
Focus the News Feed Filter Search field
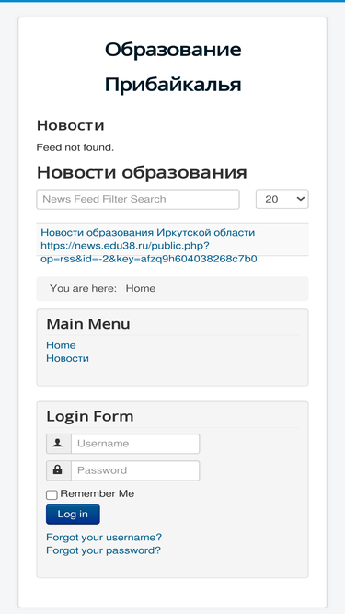tap(138, 200)
